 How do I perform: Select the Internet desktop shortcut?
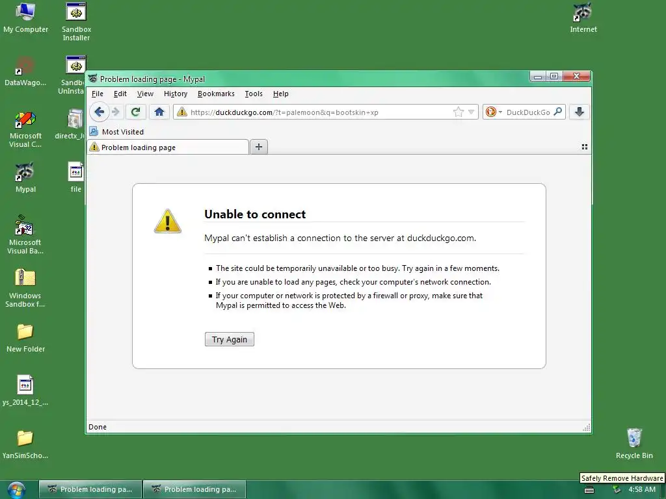tap(583, 18)
